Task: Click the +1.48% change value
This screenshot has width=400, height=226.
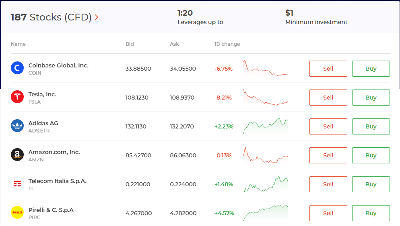Action: [224, 184]
